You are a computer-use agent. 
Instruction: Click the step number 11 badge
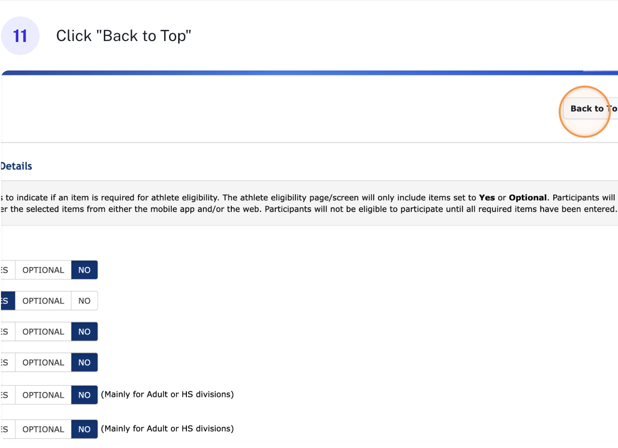point(20,36)
